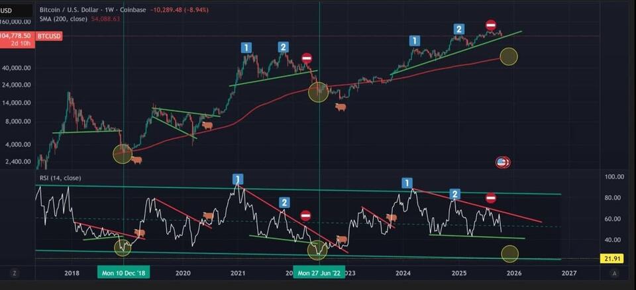
Task: Click the RSI pane stop sign near 2022
Action: (x=305, y=216)
